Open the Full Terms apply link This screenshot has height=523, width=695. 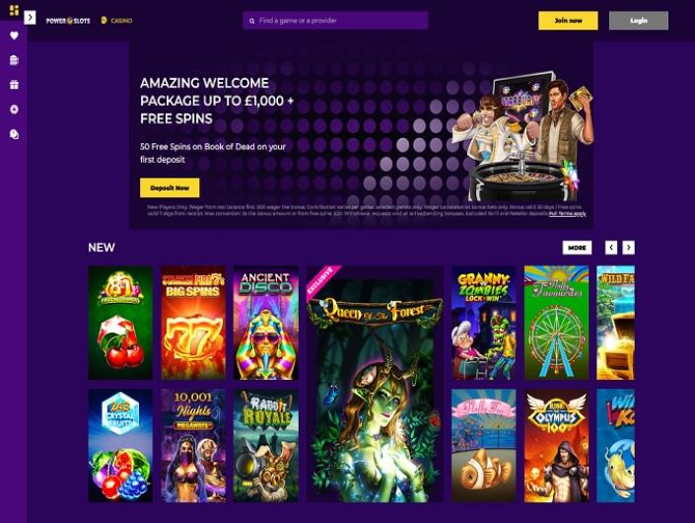pyautogui.click(x=568, y=213)
